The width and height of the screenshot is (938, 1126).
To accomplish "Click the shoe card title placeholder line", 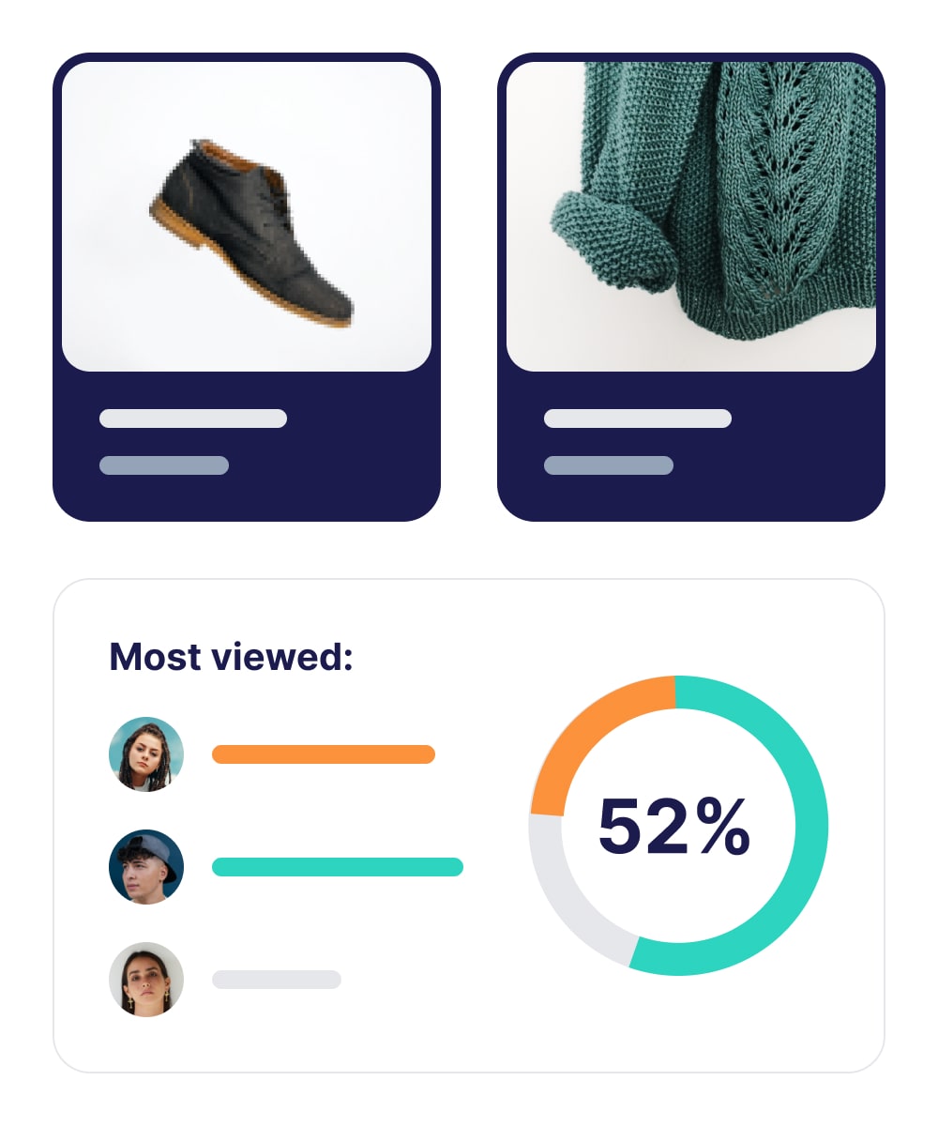I will (193, 418).
